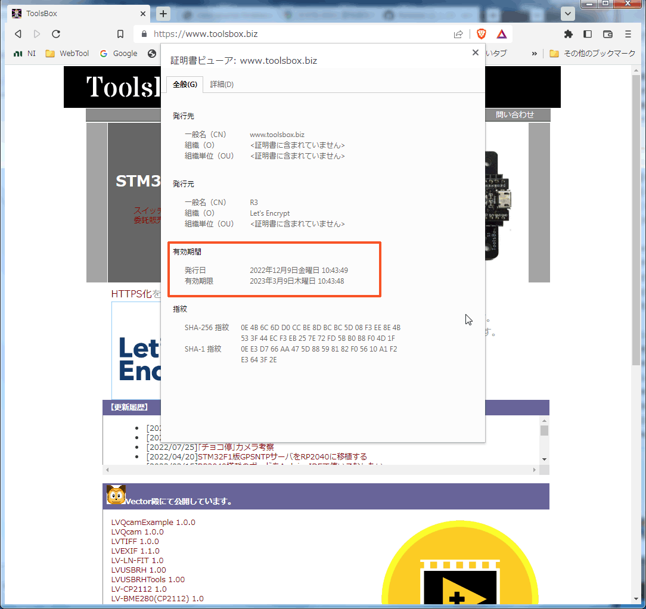Open the LVTIFF 1.0.0 link
The width and height of the screenshot is (646, 609).
click(135, 542)
